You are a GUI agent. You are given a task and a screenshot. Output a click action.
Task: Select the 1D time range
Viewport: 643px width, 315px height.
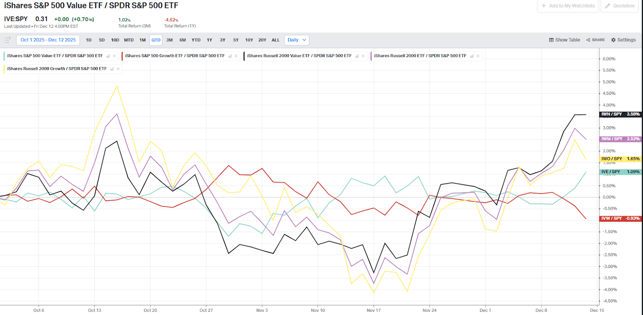tap(89, 40)
